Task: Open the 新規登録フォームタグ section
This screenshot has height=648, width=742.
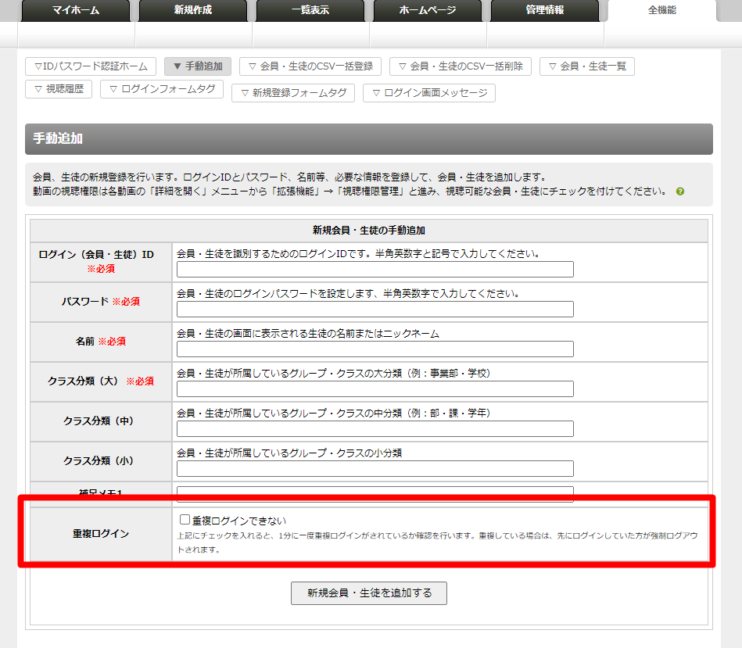Action: coord(293,93)
